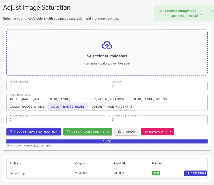This screenshot has height=185, width=214.
Task: Click the green checkmark in the notification
Action: click(161, 11)
